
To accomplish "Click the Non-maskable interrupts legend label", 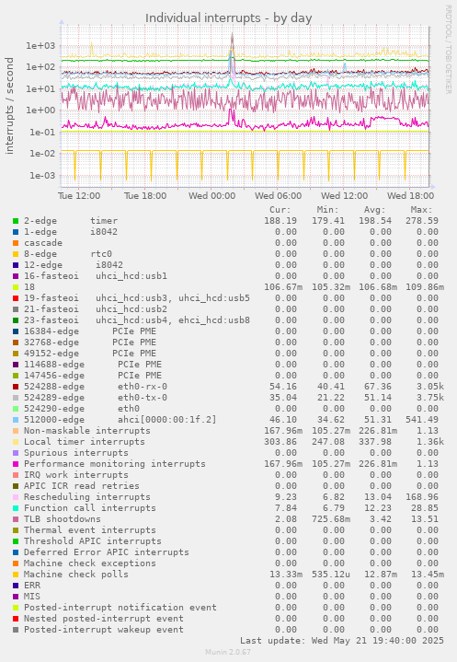I will [x=86, y=431].
